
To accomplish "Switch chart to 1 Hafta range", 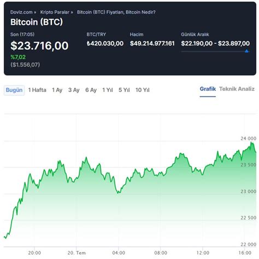I will coord(37,90).
